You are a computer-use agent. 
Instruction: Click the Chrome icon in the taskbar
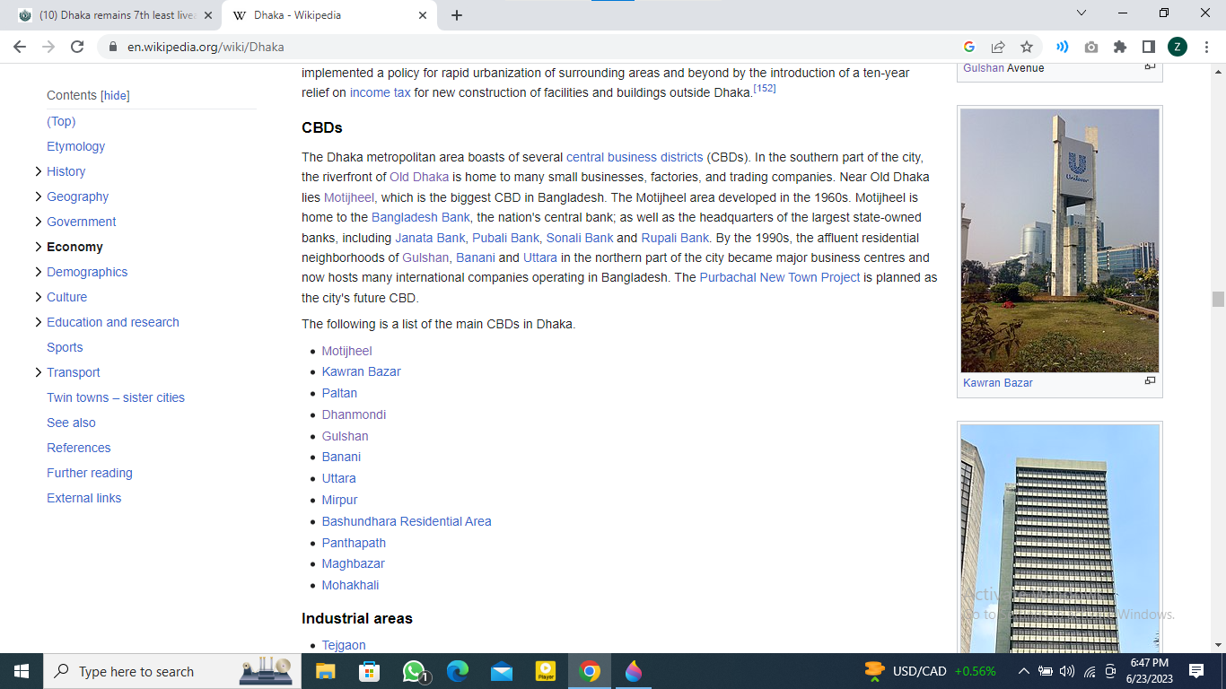(590, 671)
